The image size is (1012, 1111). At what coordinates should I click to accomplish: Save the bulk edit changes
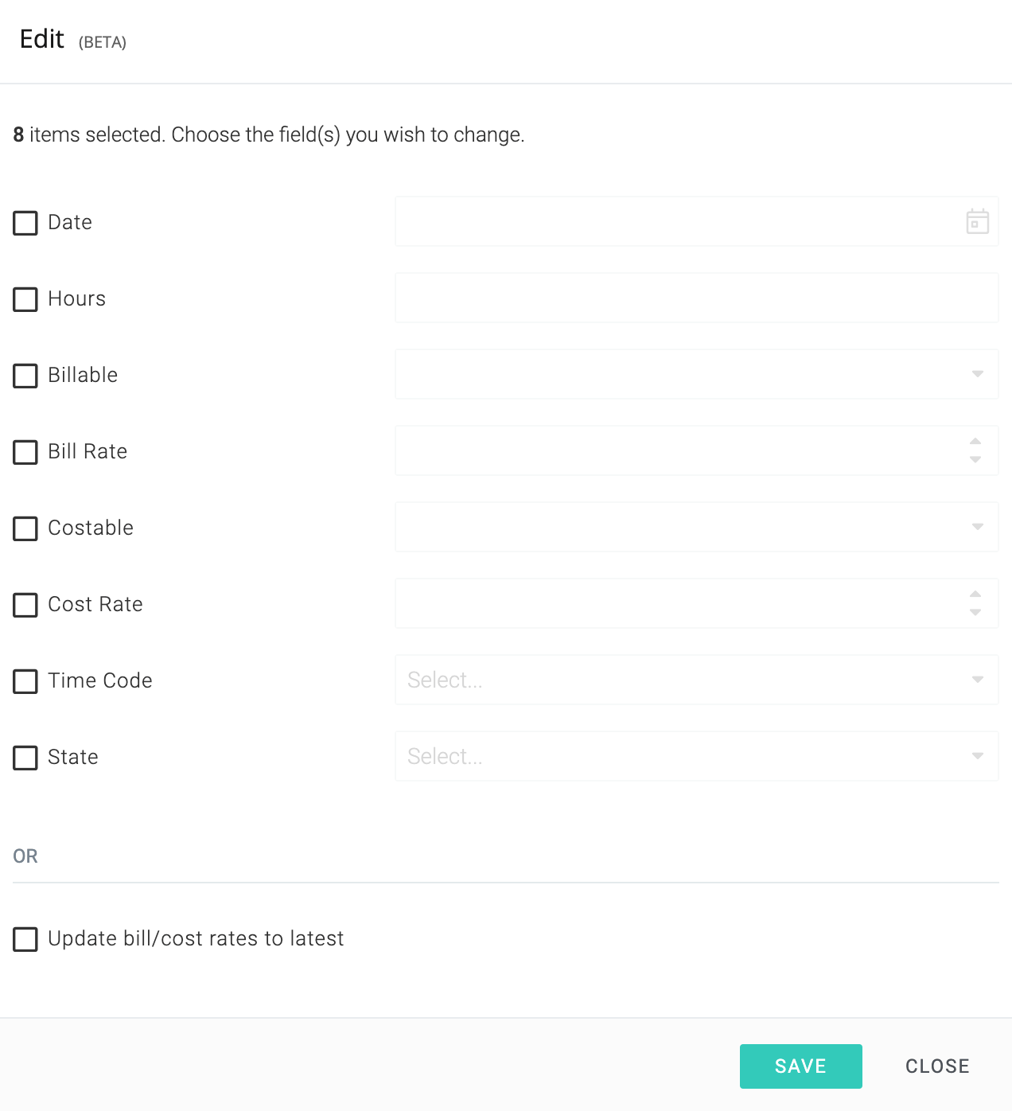pyautogui.click(x=801, y=1066)
